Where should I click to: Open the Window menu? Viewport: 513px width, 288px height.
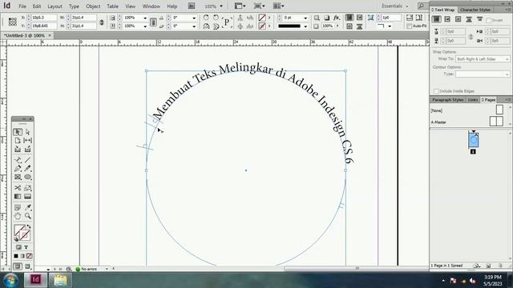[x=151, y=6]
